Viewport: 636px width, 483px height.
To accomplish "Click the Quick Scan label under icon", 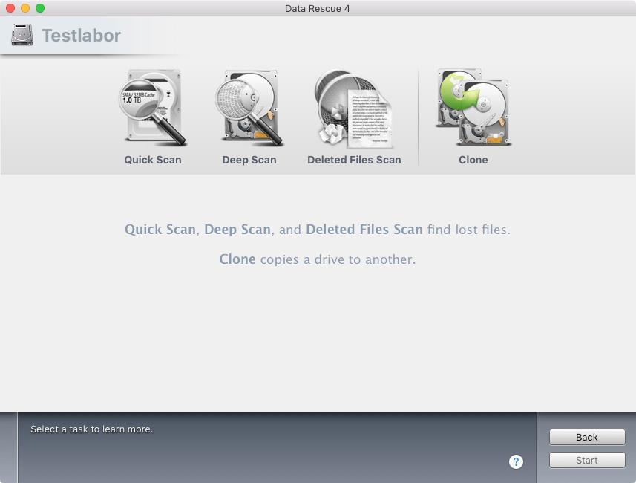I will [153, 160].
